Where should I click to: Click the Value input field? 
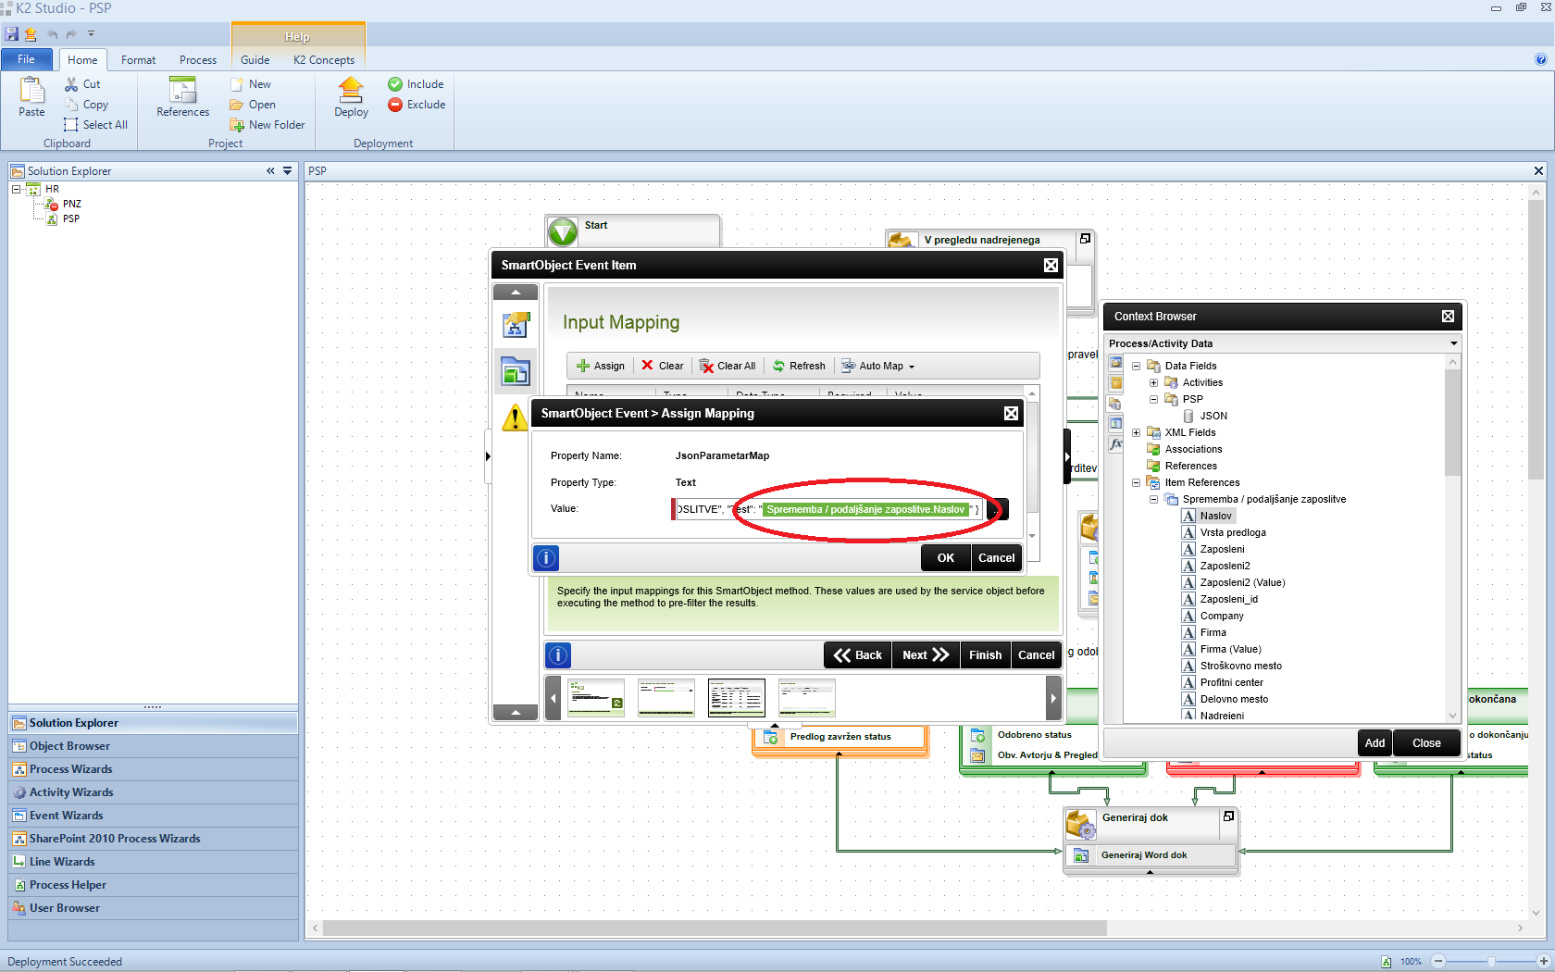828,509
